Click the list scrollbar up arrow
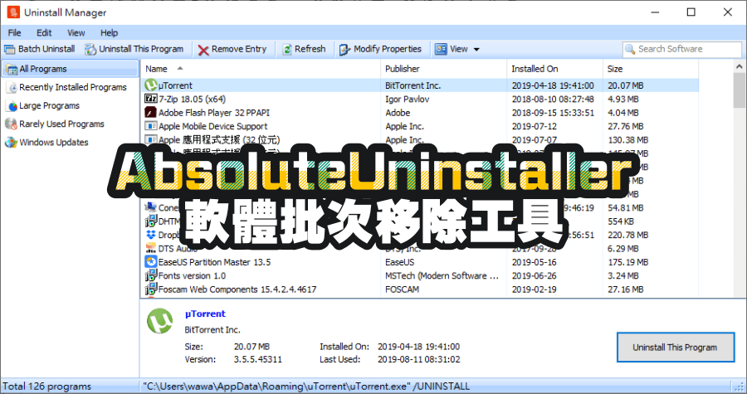This screenshot has height=394, width=747. [x=739, y=66]
